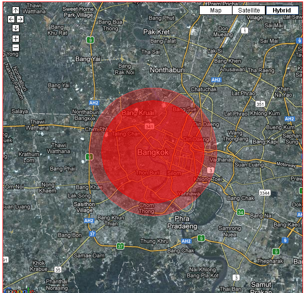
Task: Click the Phra Pradaeng label
Action: click(182, 222)
